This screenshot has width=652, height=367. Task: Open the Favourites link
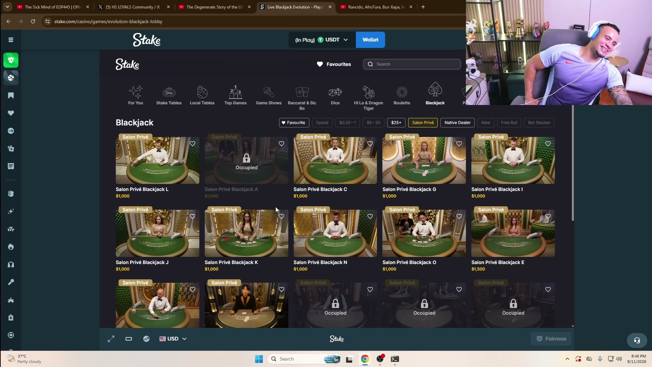[334, 64]
